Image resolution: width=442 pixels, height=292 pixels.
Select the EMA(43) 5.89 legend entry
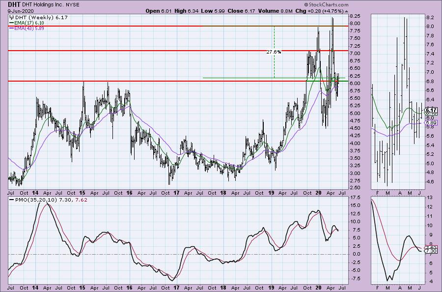30,28
